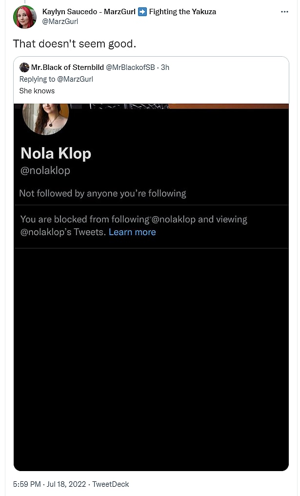
Task: Click Nola Klop's round profile photo
Action: (45, 118)
